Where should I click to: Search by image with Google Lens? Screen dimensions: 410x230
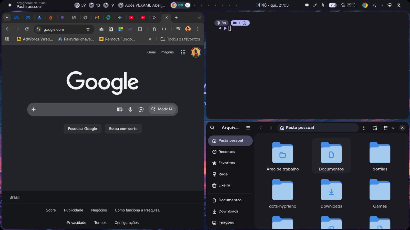tap(141, 109)
